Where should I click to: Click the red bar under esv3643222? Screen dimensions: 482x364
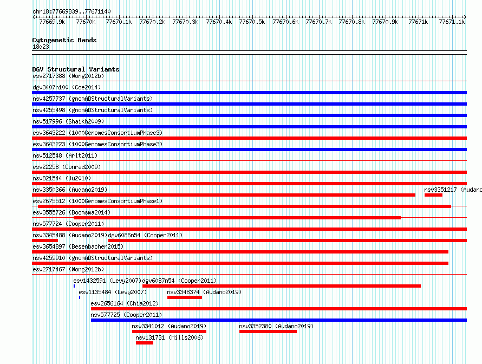(x=249, y=138)
